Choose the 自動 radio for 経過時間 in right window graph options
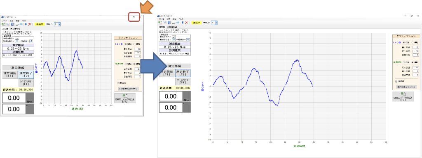Screen dimensions: 422x158 [x=404, y=62]
